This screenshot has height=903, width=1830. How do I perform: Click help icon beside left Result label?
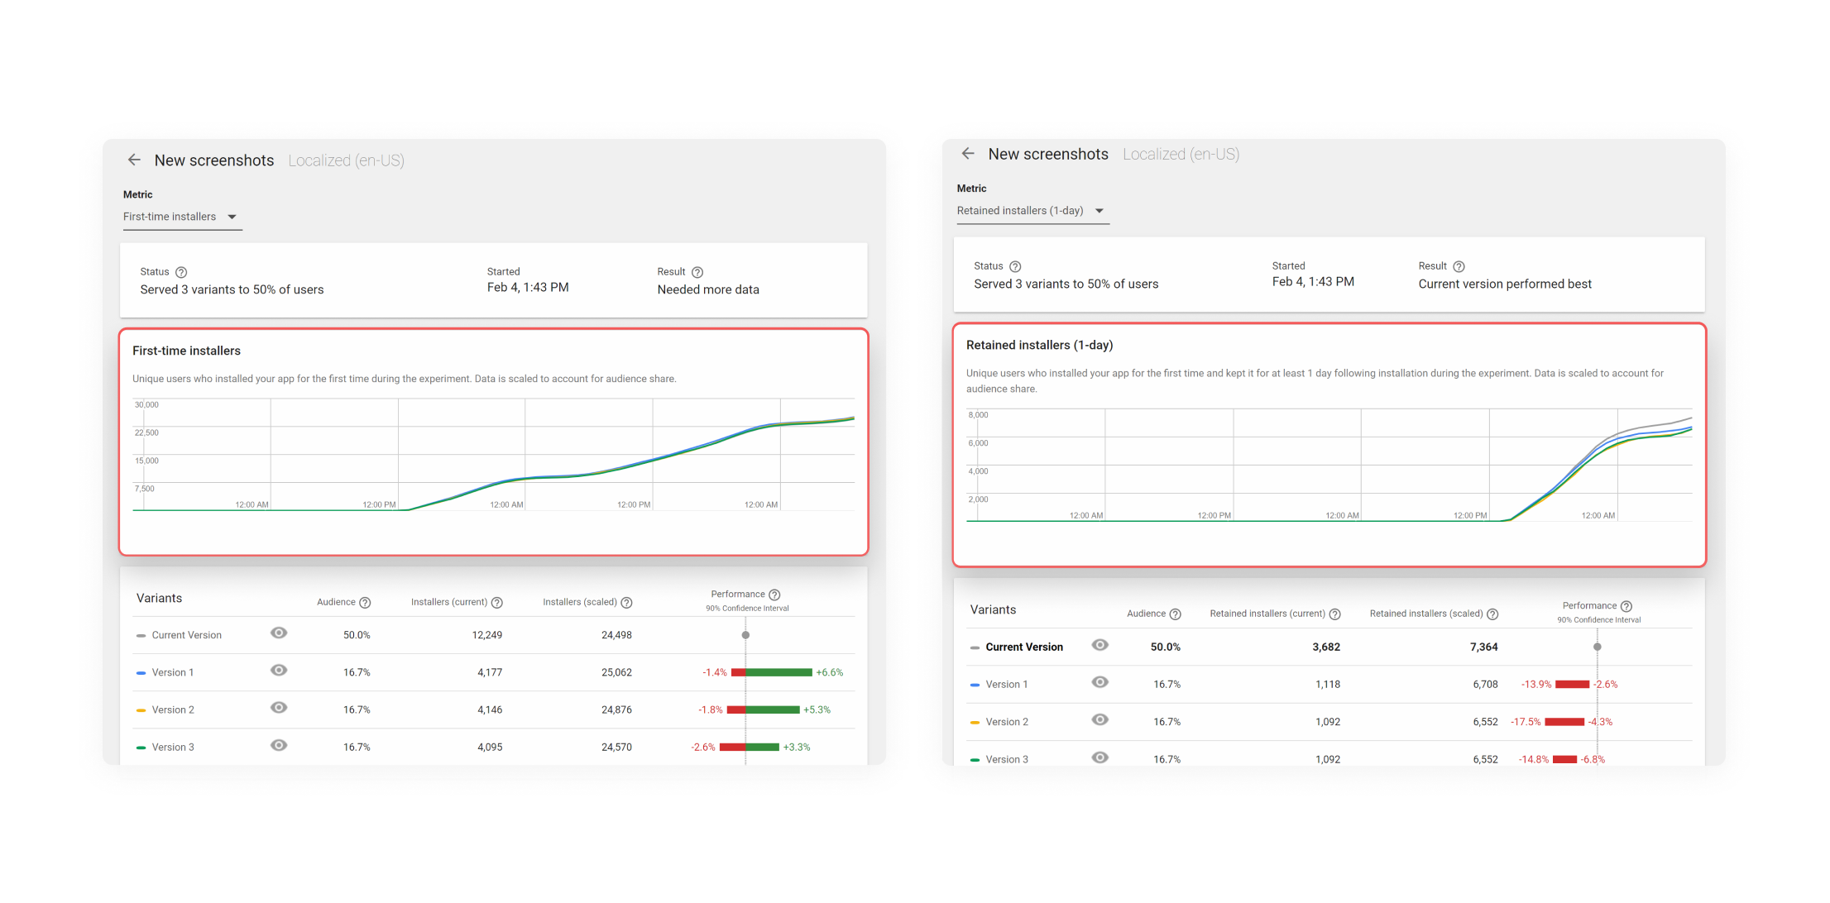pos(697,272)
